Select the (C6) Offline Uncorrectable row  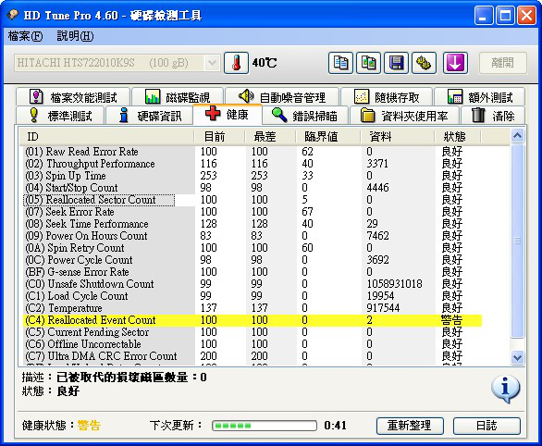(253, 344)
